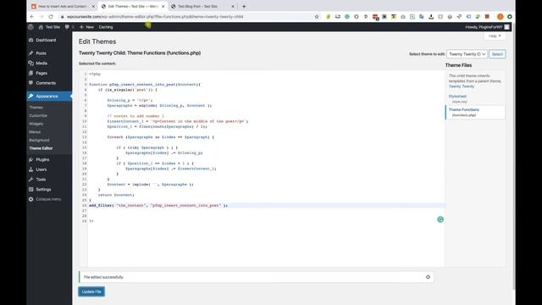Open the orange browser profile avatar
Viewport: 542px width, 305px height.
point(501,17)
